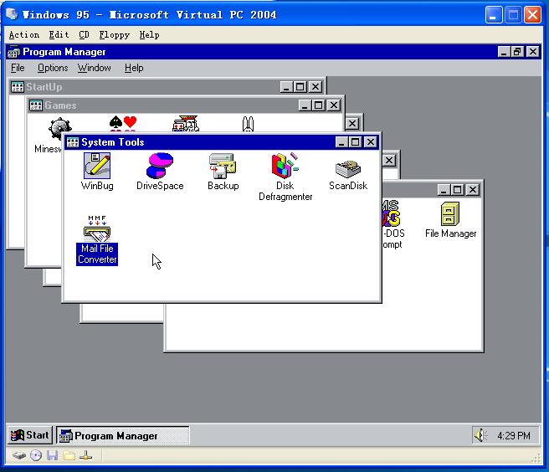549x472 pixels.
Task: Minimize the System Tools group window
Action: [x=341, y=141]
